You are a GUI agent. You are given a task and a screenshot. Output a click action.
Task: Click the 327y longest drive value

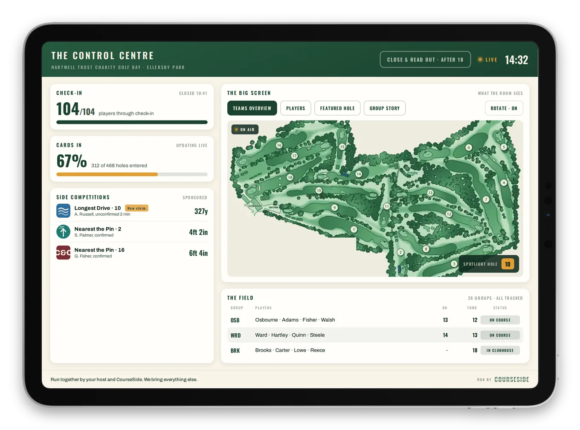pyautogui.click(x=201, y=211)
